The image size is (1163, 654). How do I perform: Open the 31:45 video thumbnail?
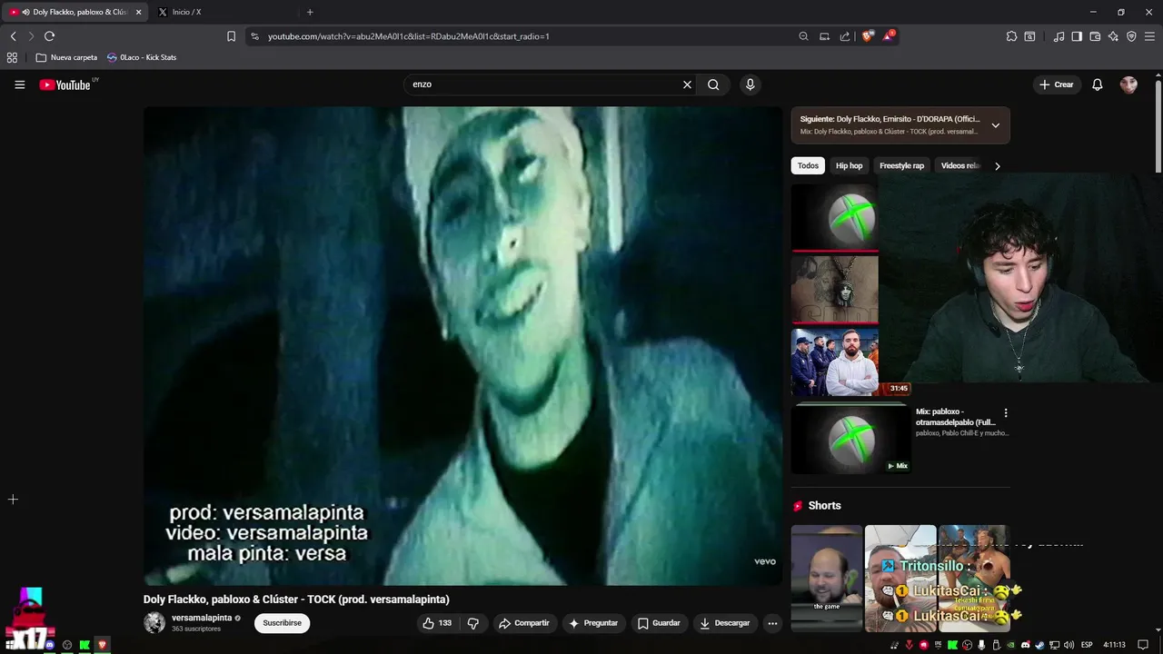pyautogui.click(x=850, y=362)
